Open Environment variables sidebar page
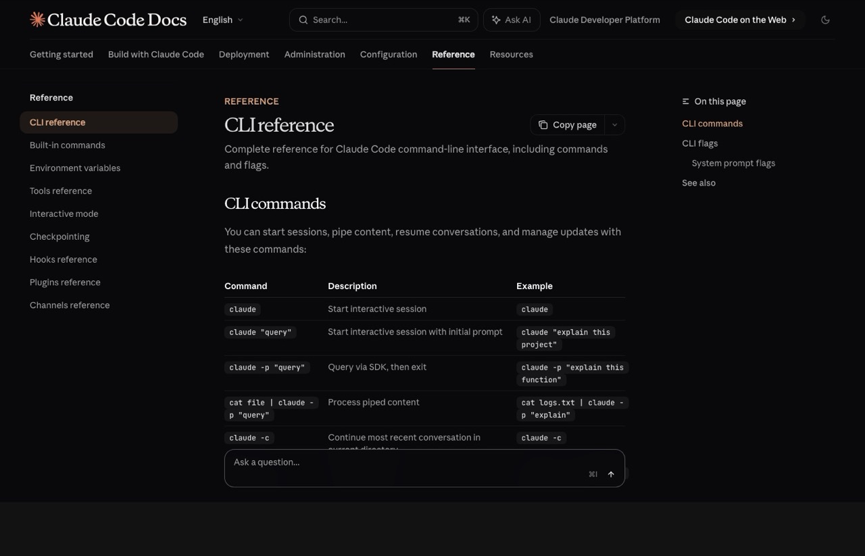Image resolution: width=865 pixels, height=556 pixels. click(75, 168)
